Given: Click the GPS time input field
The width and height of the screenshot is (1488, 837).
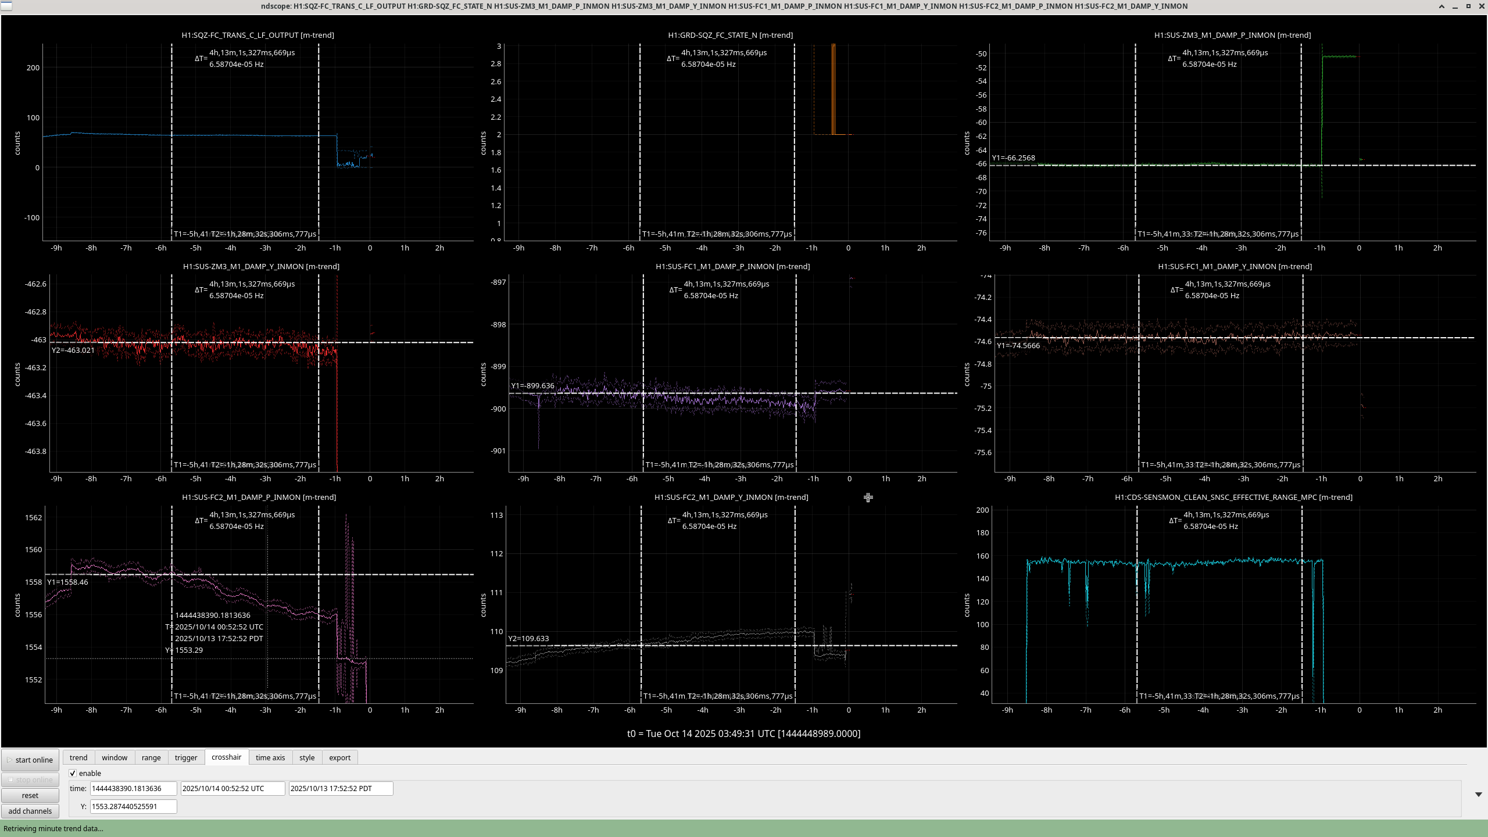Looking at the screenshot, I should click(133, 788).
